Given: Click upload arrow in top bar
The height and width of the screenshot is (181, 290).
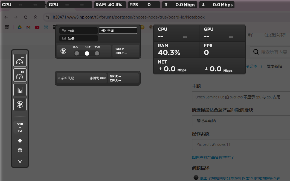Looking at the screenshot, I should pyautogui.click(x=166, y=5).
